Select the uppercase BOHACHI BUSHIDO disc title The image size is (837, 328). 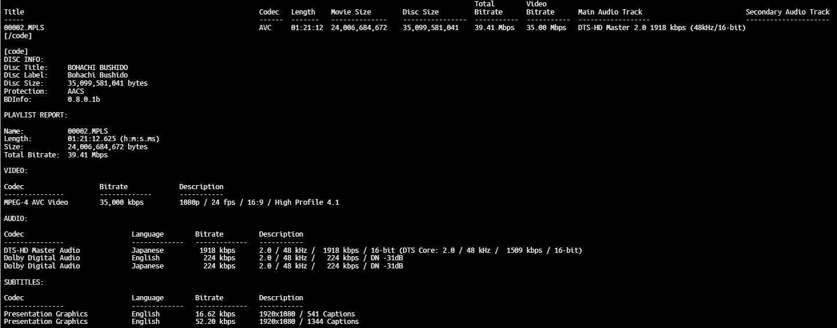(x=97, y=68)
